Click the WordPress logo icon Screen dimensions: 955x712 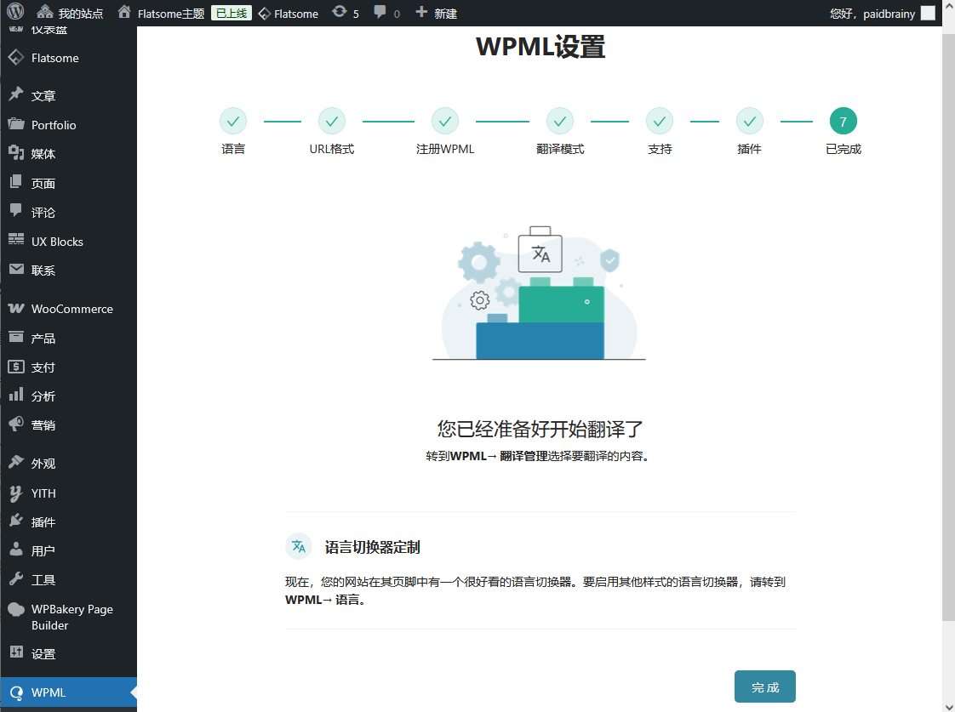[x=15, y=12]
